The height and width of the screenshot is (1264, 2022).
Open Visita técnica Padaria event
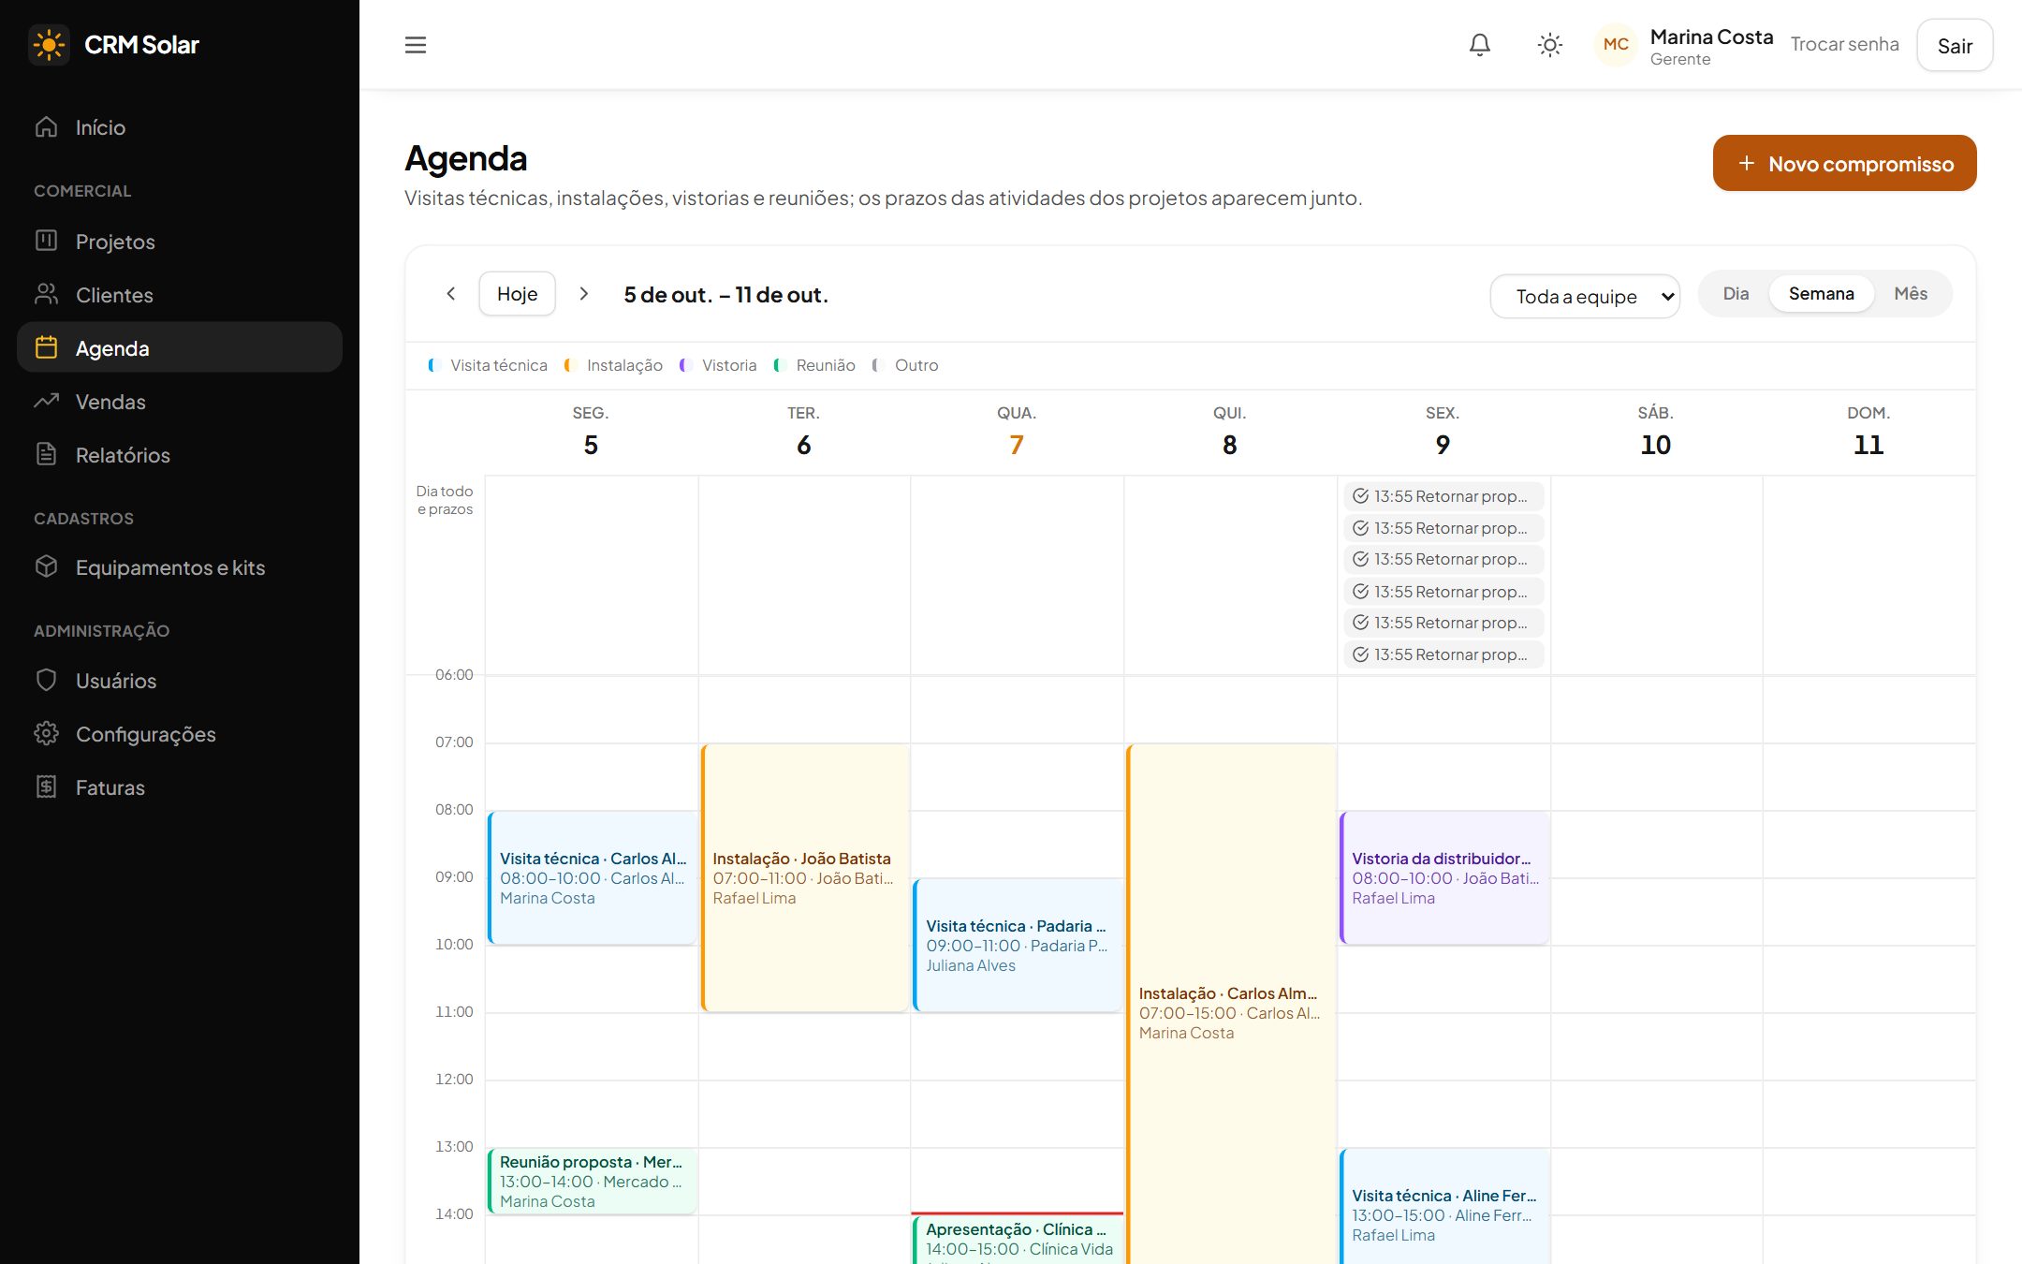click(x=1018, y=946)
